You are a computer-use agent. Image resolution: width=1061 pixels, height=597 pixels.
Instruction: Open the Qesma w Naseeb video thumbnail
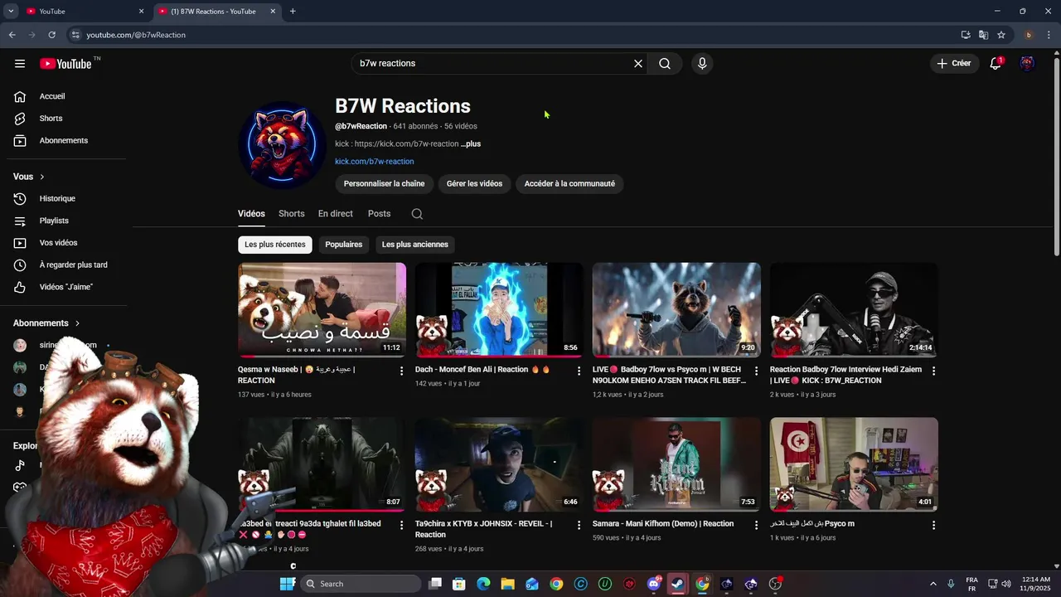point(322,310)
